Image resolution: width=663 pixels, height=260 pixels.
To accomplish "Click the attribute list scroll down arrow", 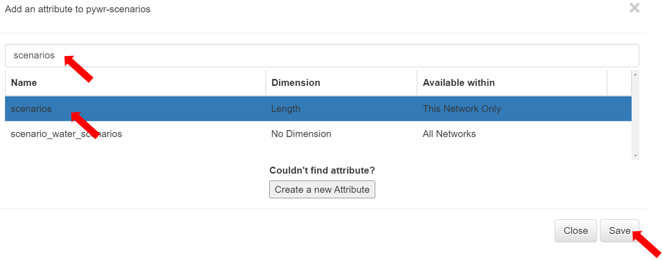I will [636, 156].
